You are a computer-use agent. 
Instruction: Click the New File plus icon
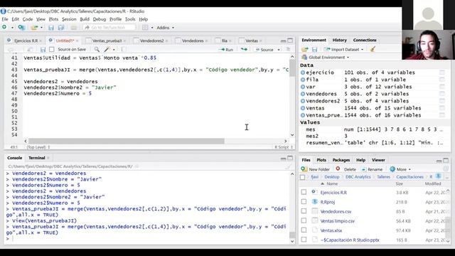4,27
